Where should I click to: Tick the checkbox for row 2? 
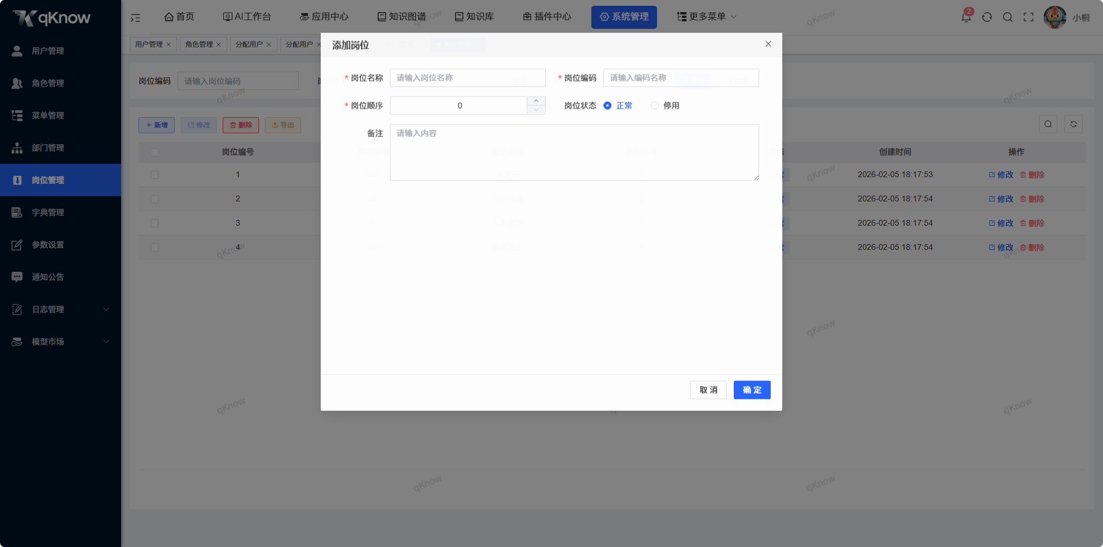[155, 199]
